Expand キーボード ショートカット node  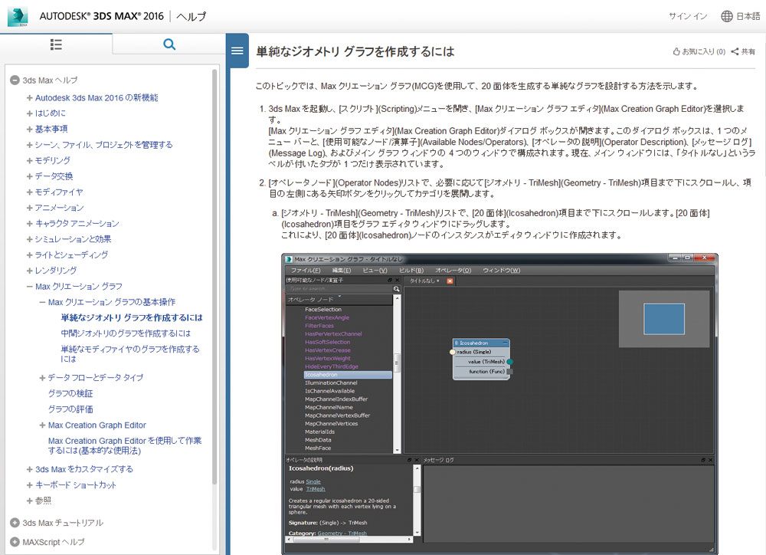(x=29, y=485)
